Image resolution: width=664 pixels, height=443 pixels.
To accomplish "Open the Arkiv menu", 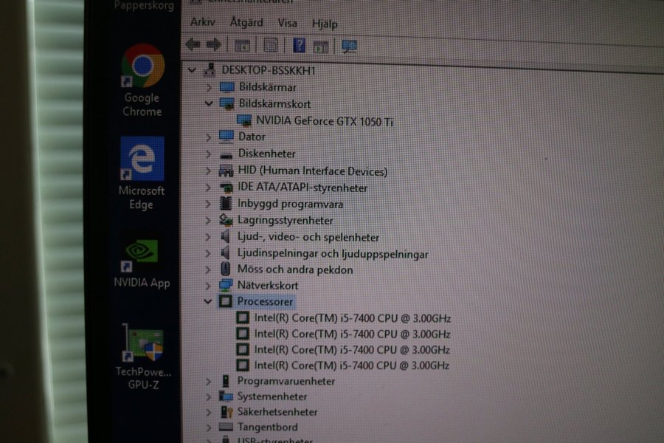I will coord(203,23).
